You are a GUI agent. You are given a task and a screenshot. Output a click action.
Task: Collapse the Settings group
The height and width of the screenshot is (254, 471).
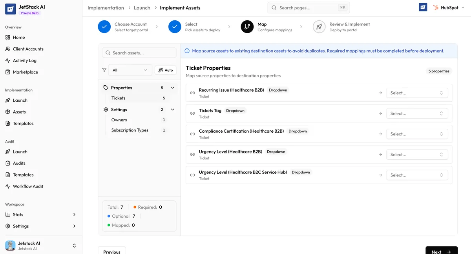[x=172, y=109]
